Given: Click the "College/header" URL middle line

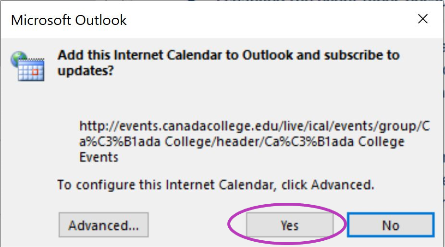Looking at the screenshot, I should click(242, 141).
